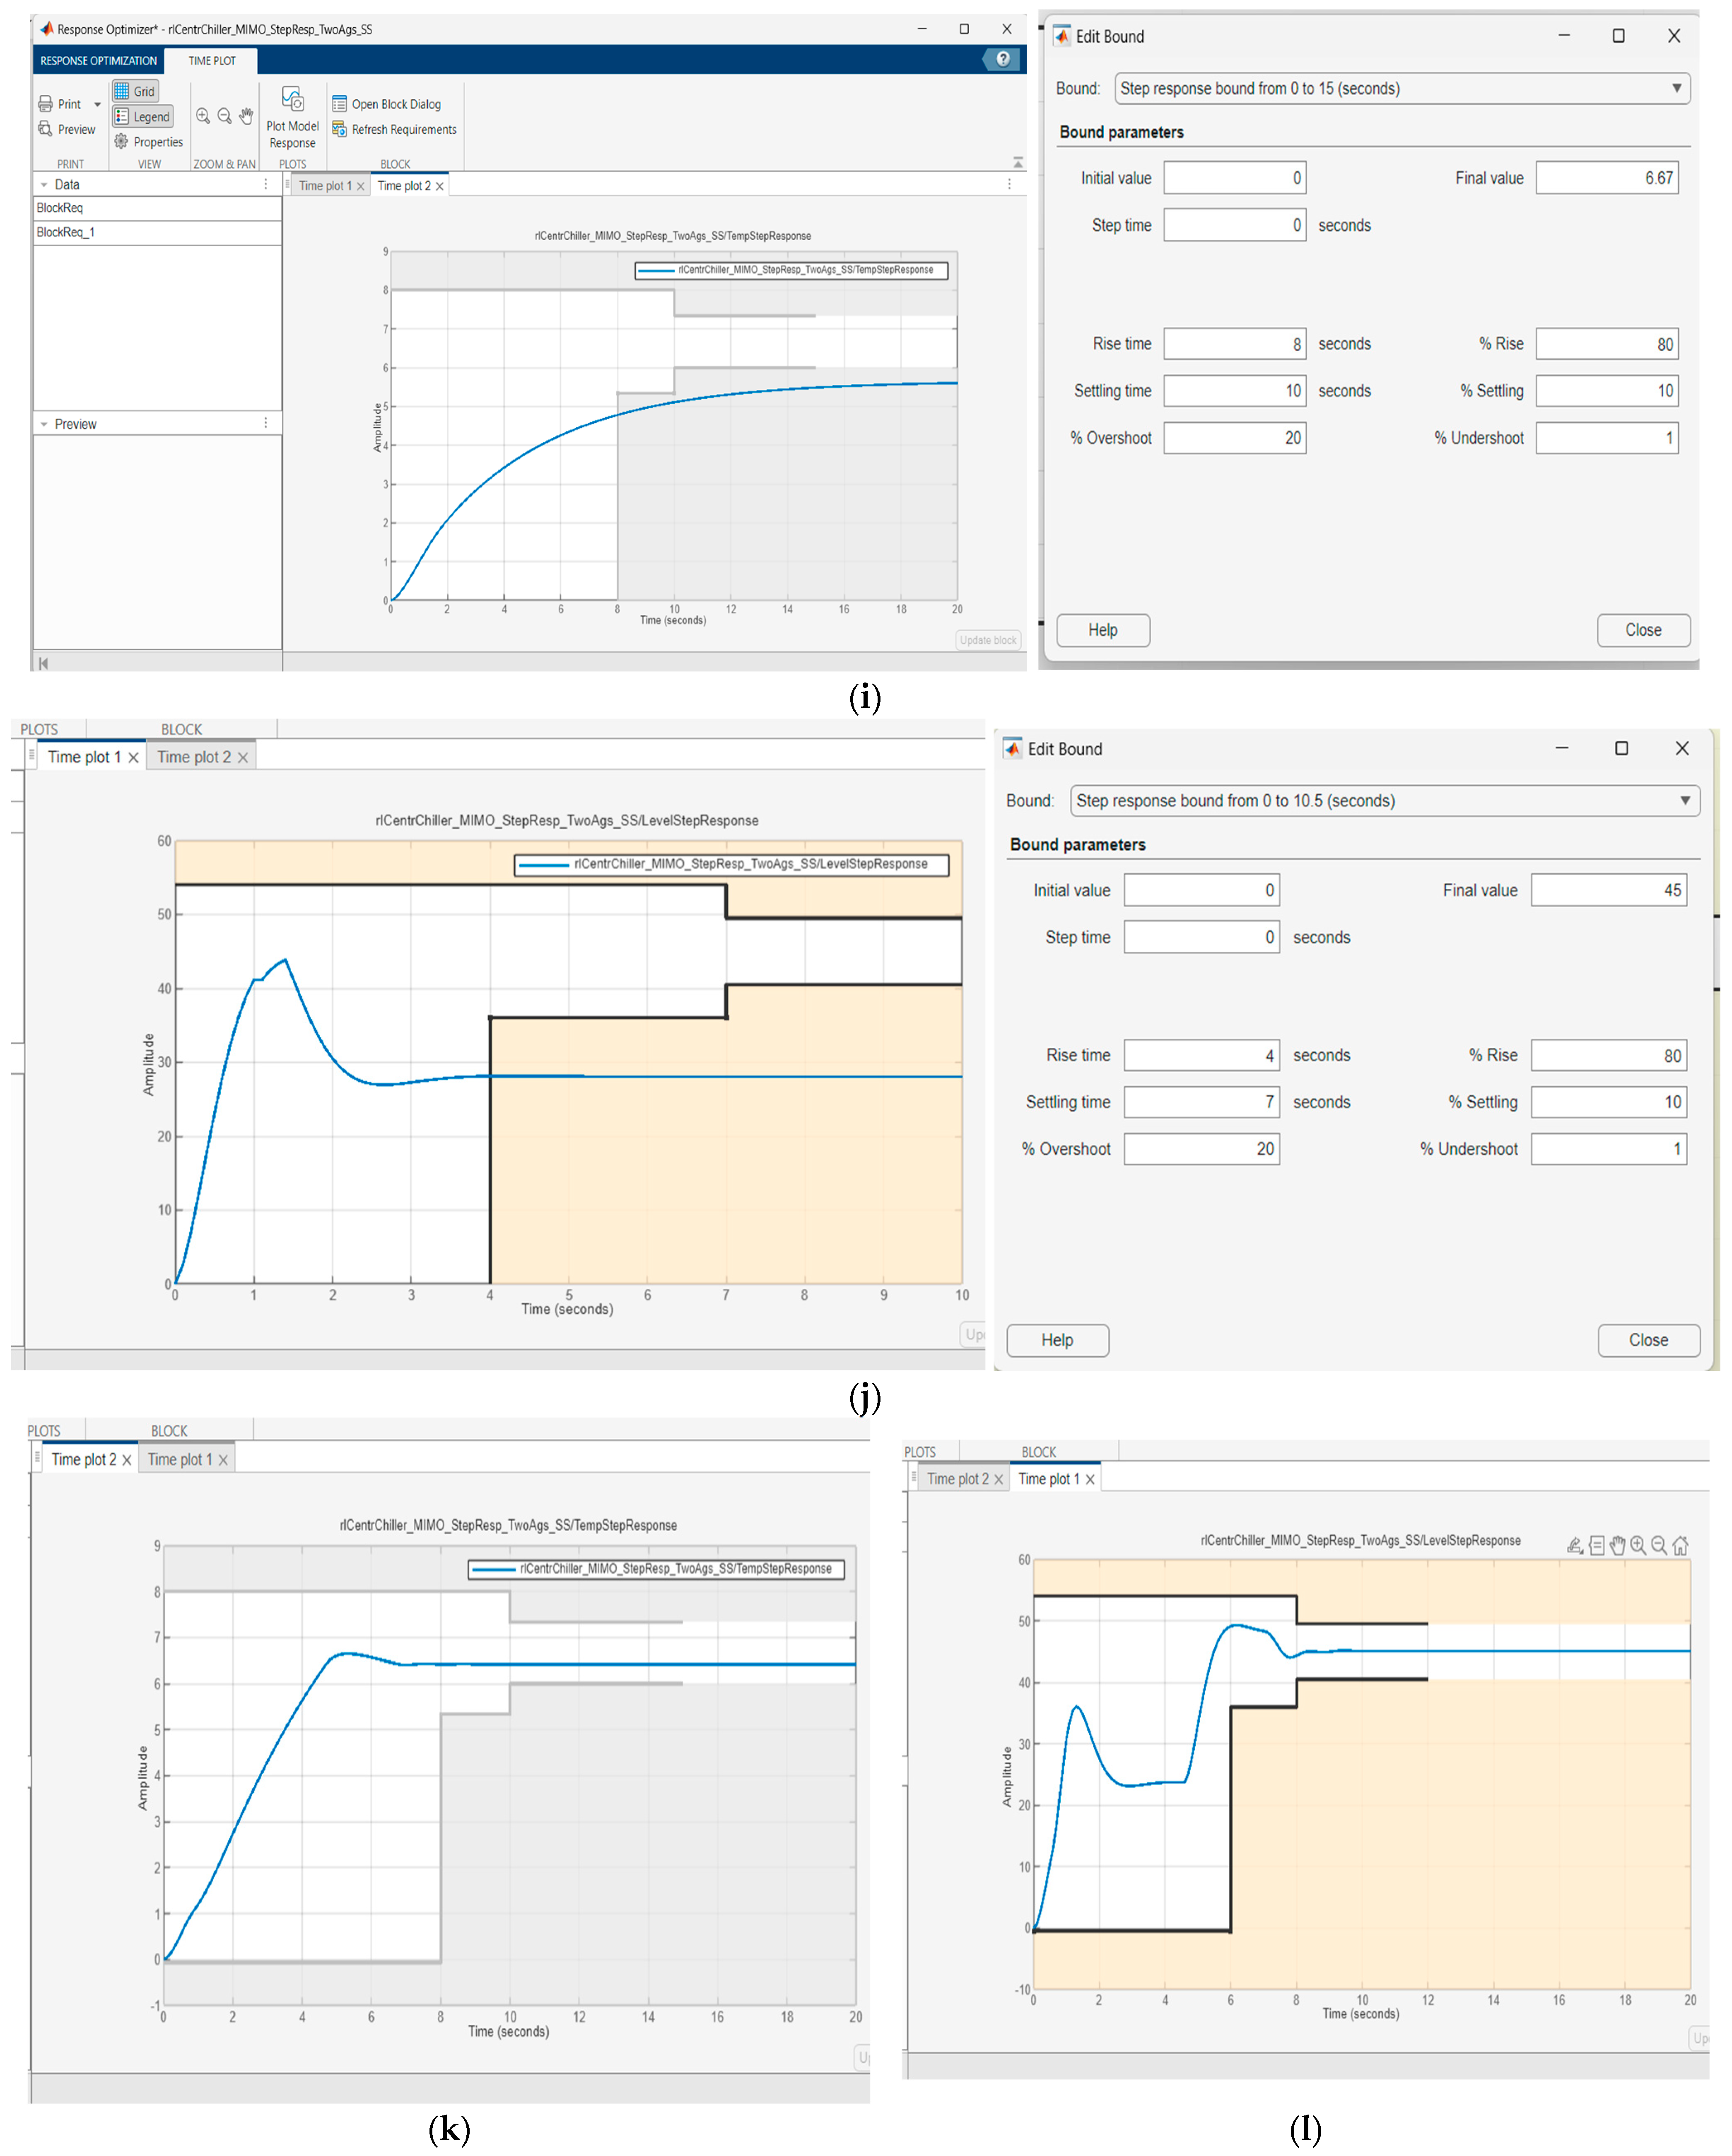This screenshot has height=2156, width=1732.
Task: Open Bound dropdown for 0 to 15 seconds
Action: click(1676, 88)
